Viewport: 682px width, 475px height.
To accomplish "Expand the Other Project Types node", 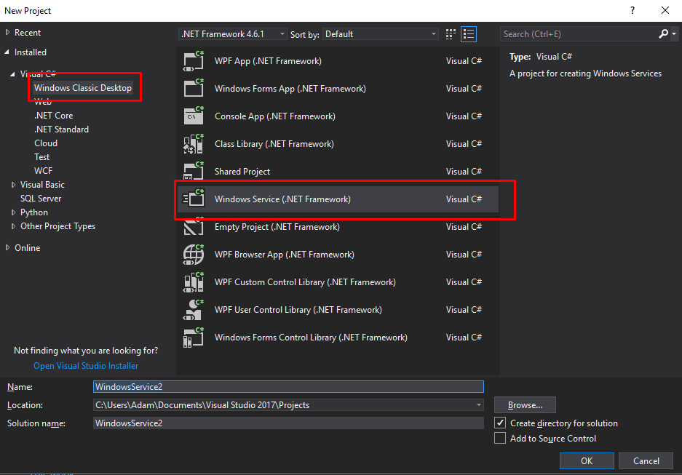I will pos(13,226).
